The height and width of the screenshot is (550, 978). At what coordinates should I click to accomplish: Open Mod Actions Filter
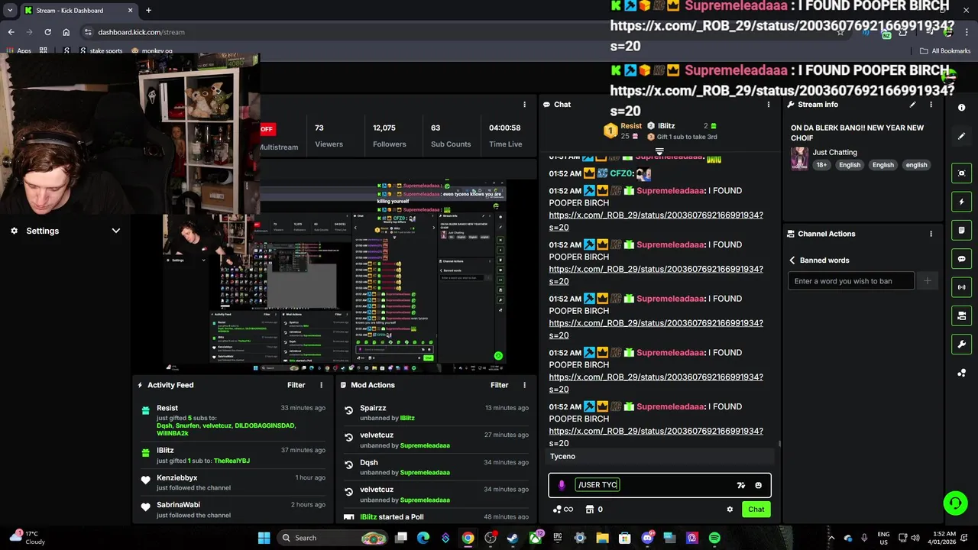(x=499, y=385)
